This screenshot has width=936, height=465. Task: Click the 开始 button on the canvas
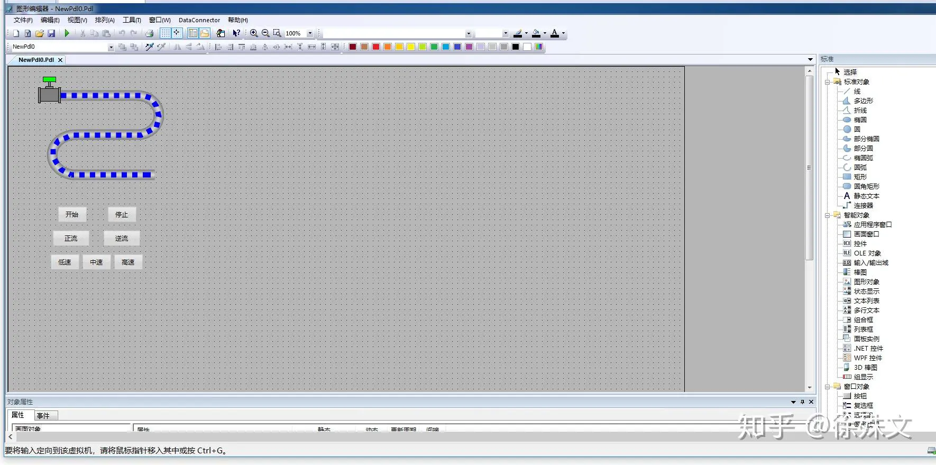(72, 215)
